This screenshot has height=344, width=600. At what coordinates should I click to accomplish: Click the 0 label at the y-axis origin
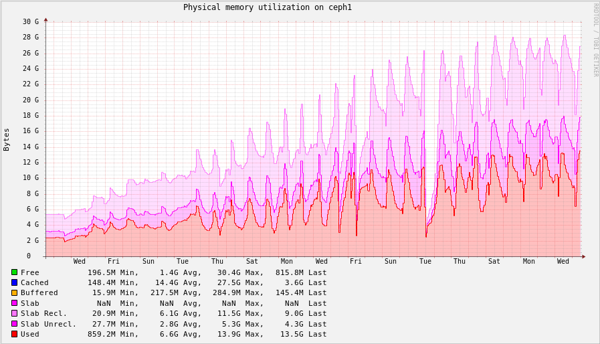[x=29, y=256]
